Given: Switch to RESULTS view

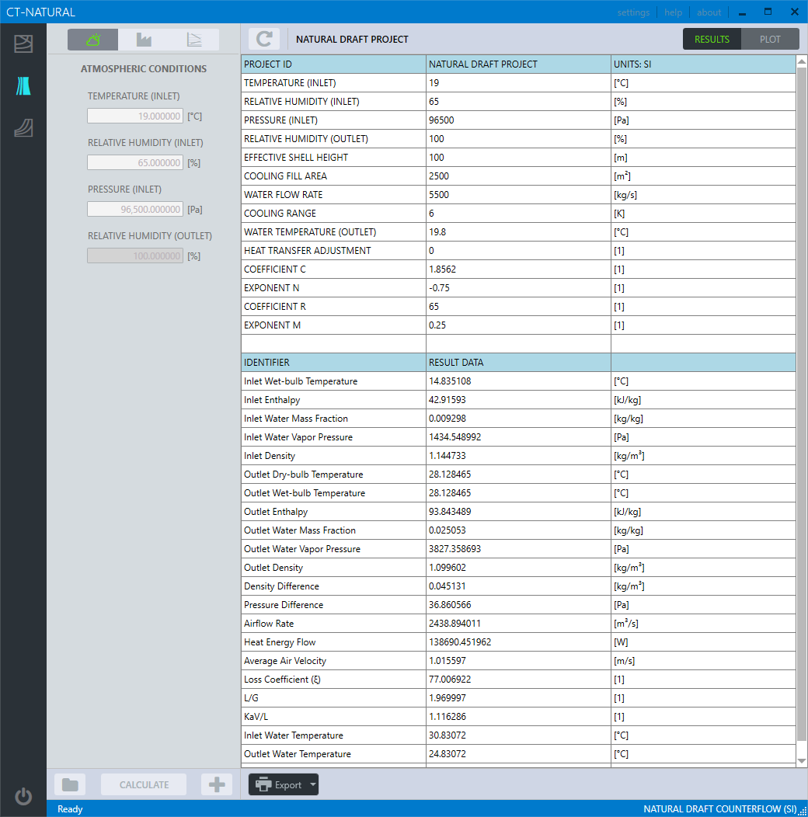Looking at the screenshot, I should [x=712, y=39].
